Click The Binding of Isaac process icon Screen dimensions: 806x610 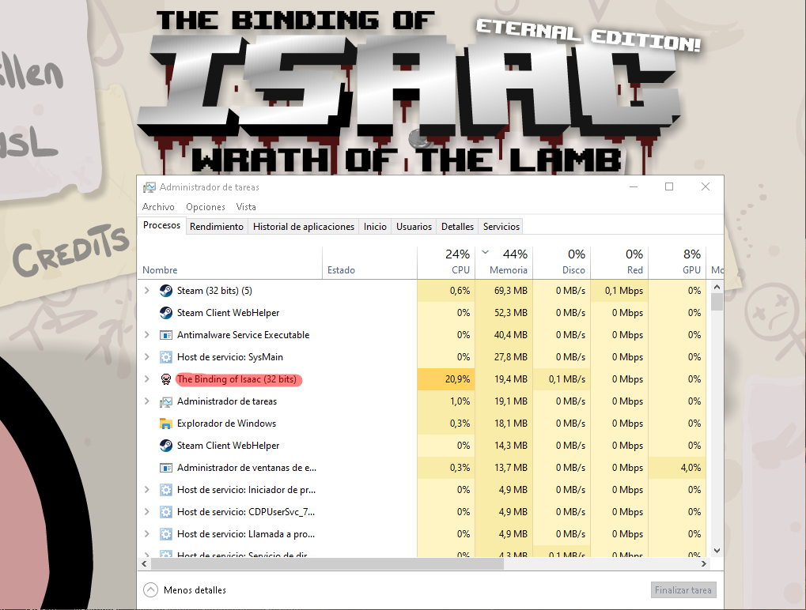tap(165, 379)
